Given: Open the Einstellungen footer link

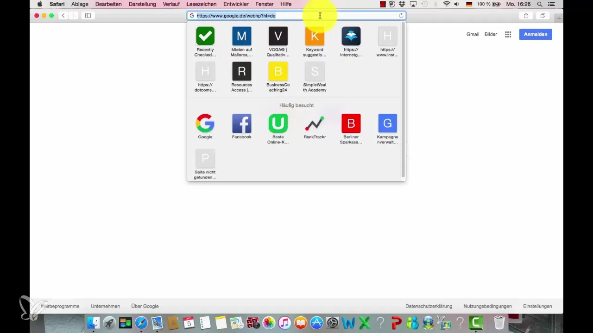Looking at the screenshot, I should point(537,306).
